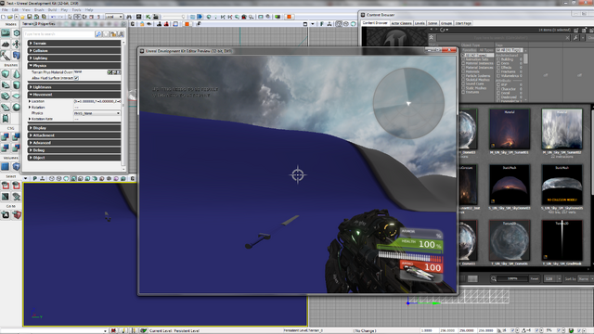Screen dimensions: 594x334
Task: Click the Go to Builder Brush icon
Action: [17, 214]
